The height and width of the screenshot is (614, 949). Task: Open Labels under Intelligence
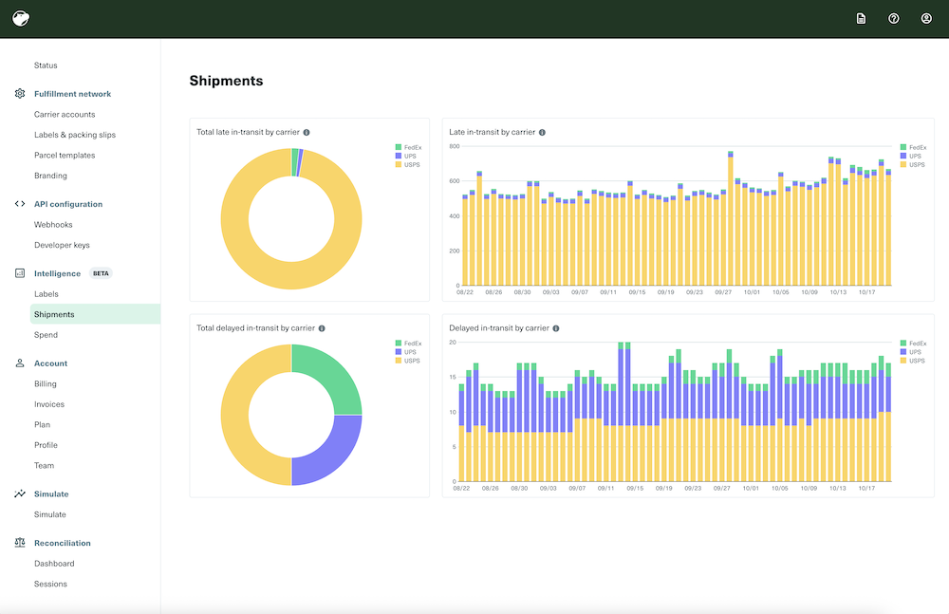(x=46, y=294)
